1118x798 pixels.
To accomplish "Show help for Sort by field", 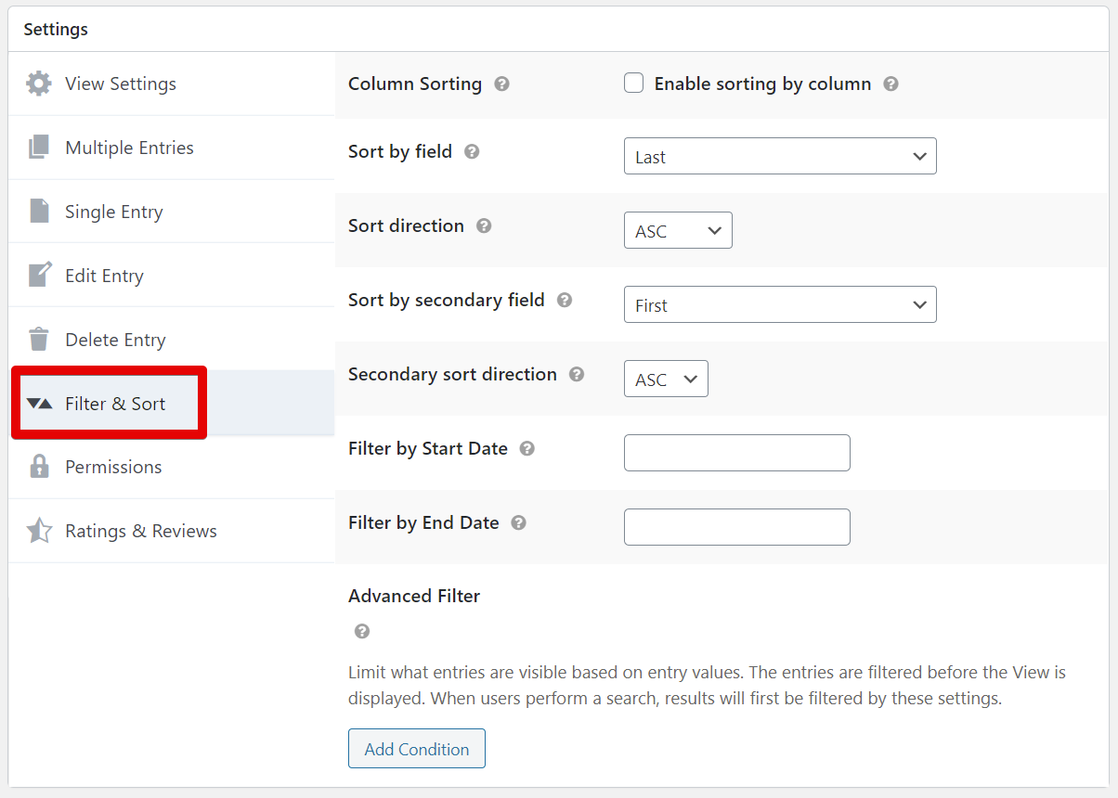I will click(472, 151).
